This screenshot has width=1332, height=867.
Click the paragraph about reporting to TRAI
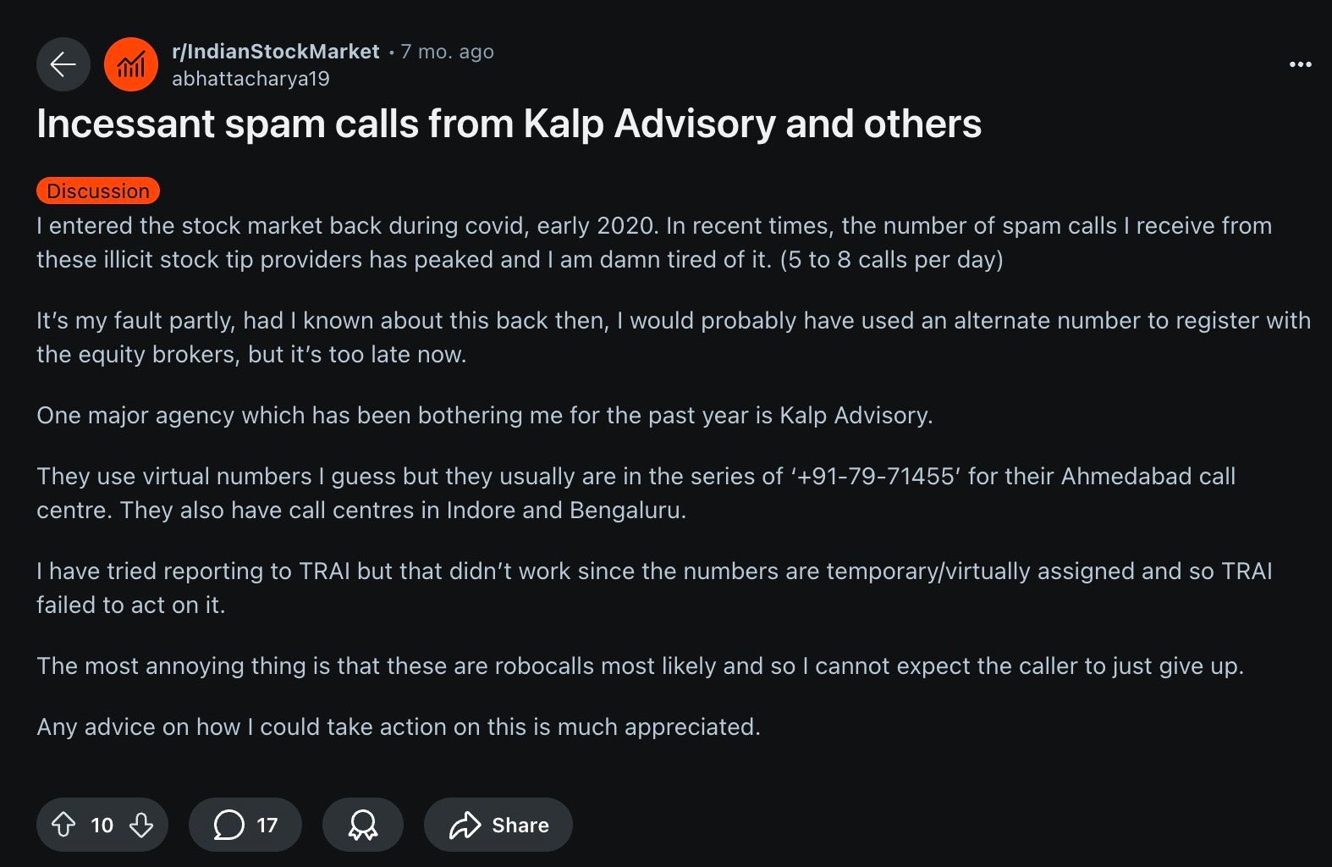pyautogui.click(x=653, y=588)
